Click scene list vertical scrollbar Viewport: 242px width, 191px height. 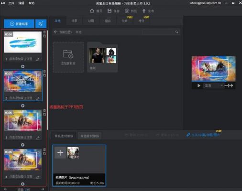point(47,80)
